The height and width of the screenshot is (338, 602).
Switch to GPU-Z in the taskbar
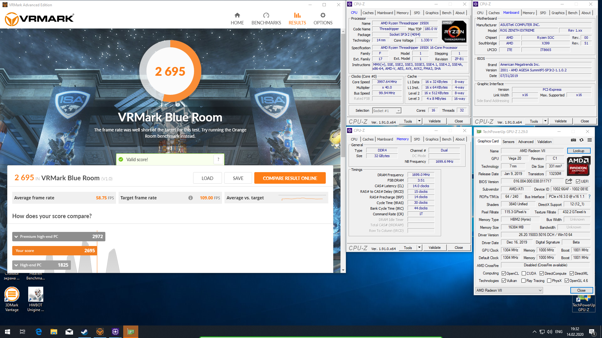click(x=131, y=332)
